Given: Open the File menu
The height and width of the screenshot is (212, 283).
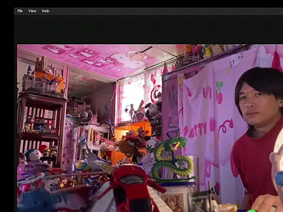Looking at the screenshot, I should (20, 11).
